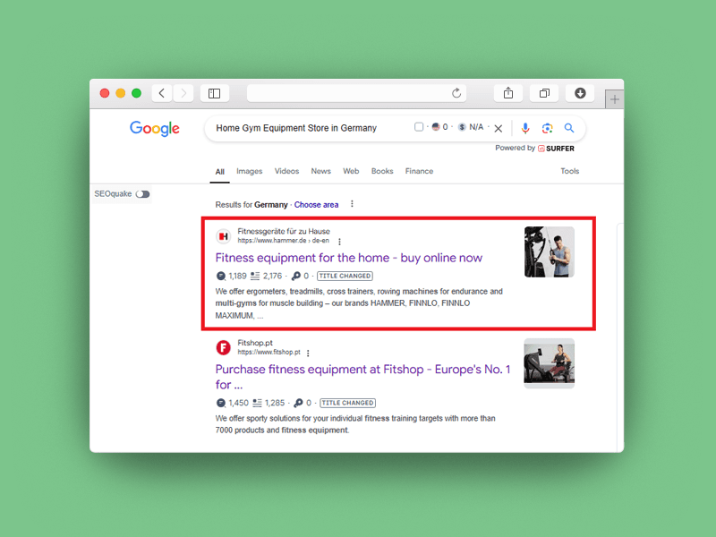Open more options beside Choose area
This screenshot has height=537, width=716.
(352, 204)
